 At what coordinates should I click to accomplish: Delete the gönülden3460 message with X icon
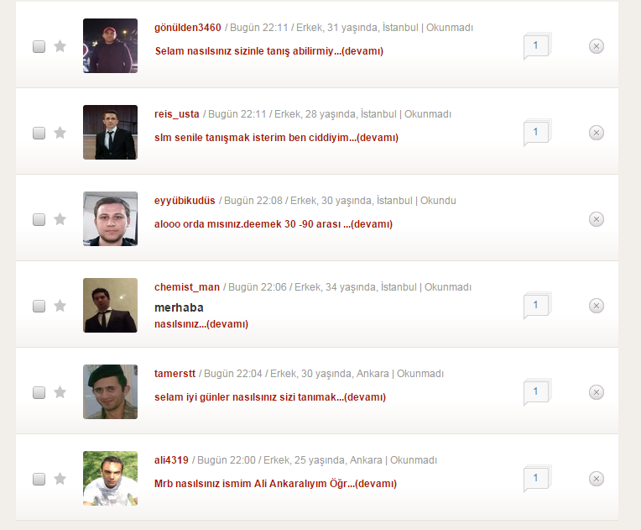597,46
